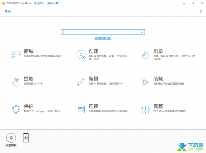This screenshot has width=206, height=153.
Task: Open the 创建 heading
Action: click(x=93, y=51)
